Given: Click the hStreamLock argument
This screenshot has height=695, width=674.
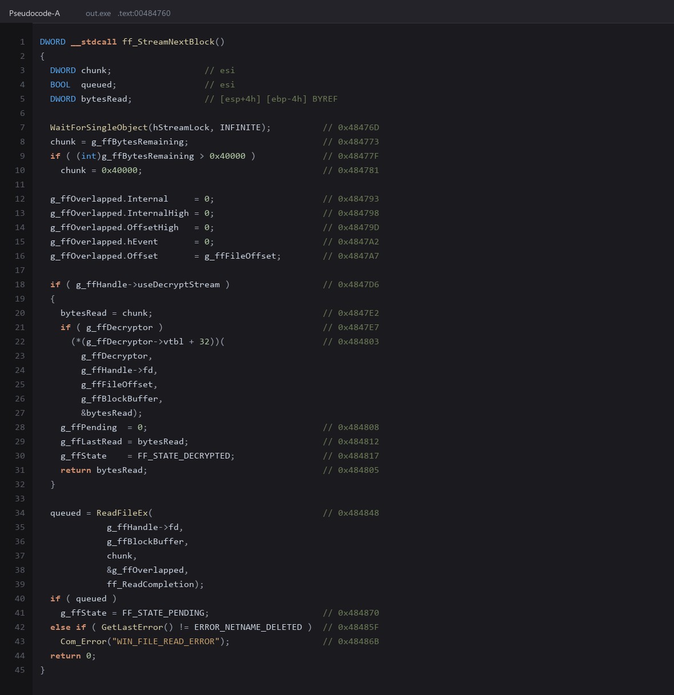Looking at the screenshot, I should (x=181, y=127).
